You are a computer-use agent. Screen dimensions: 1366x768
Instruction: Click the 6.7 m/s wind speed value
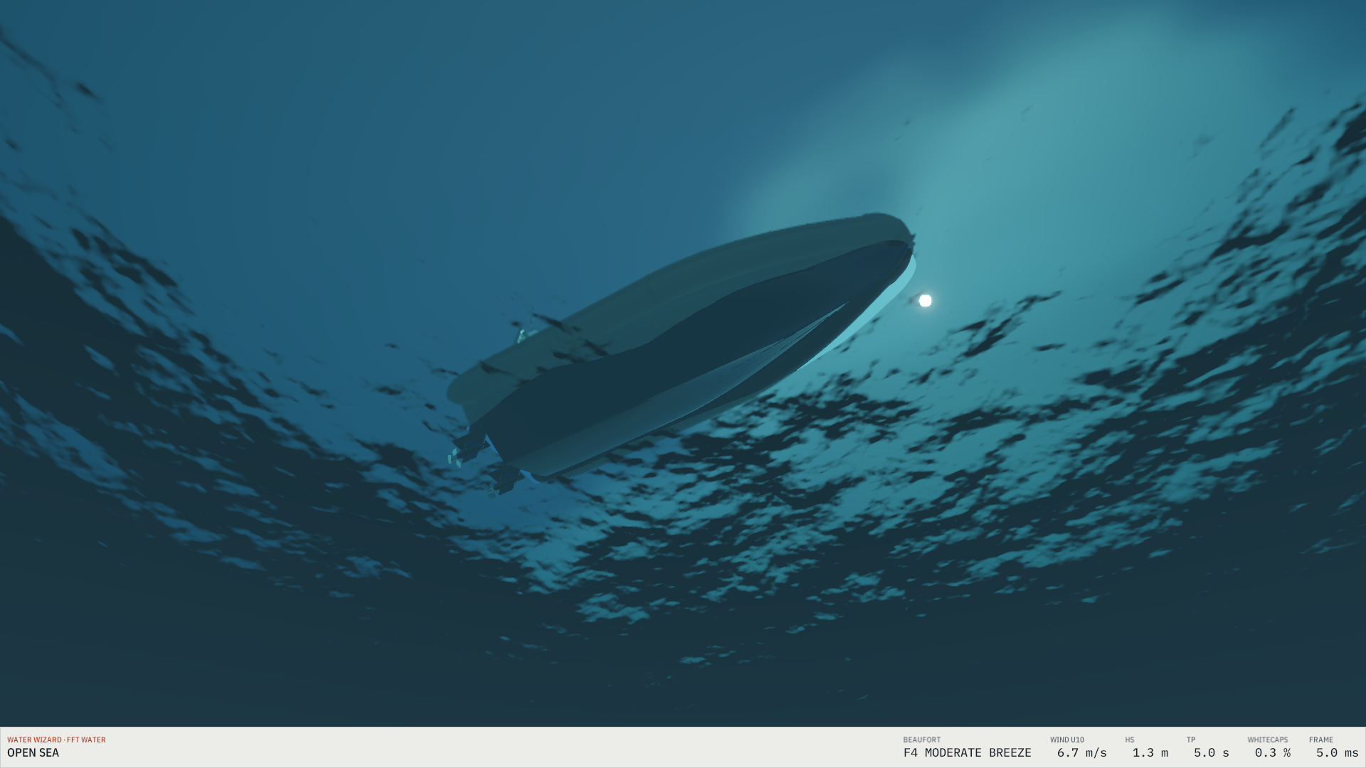coord(1081,752)
